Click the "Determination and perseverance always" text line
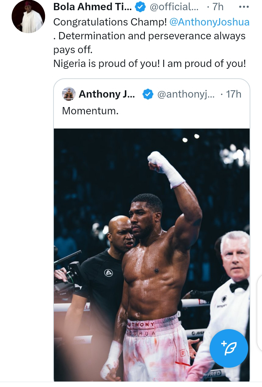 pos(149,36)
